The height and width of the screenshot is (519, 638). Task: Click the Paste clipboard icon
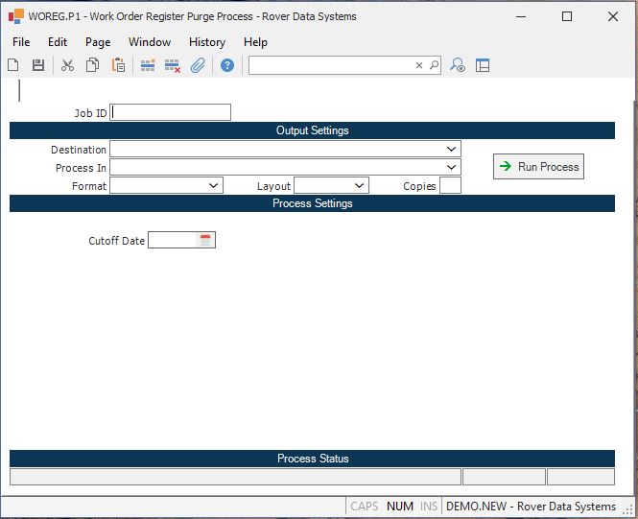coord(118,65)
